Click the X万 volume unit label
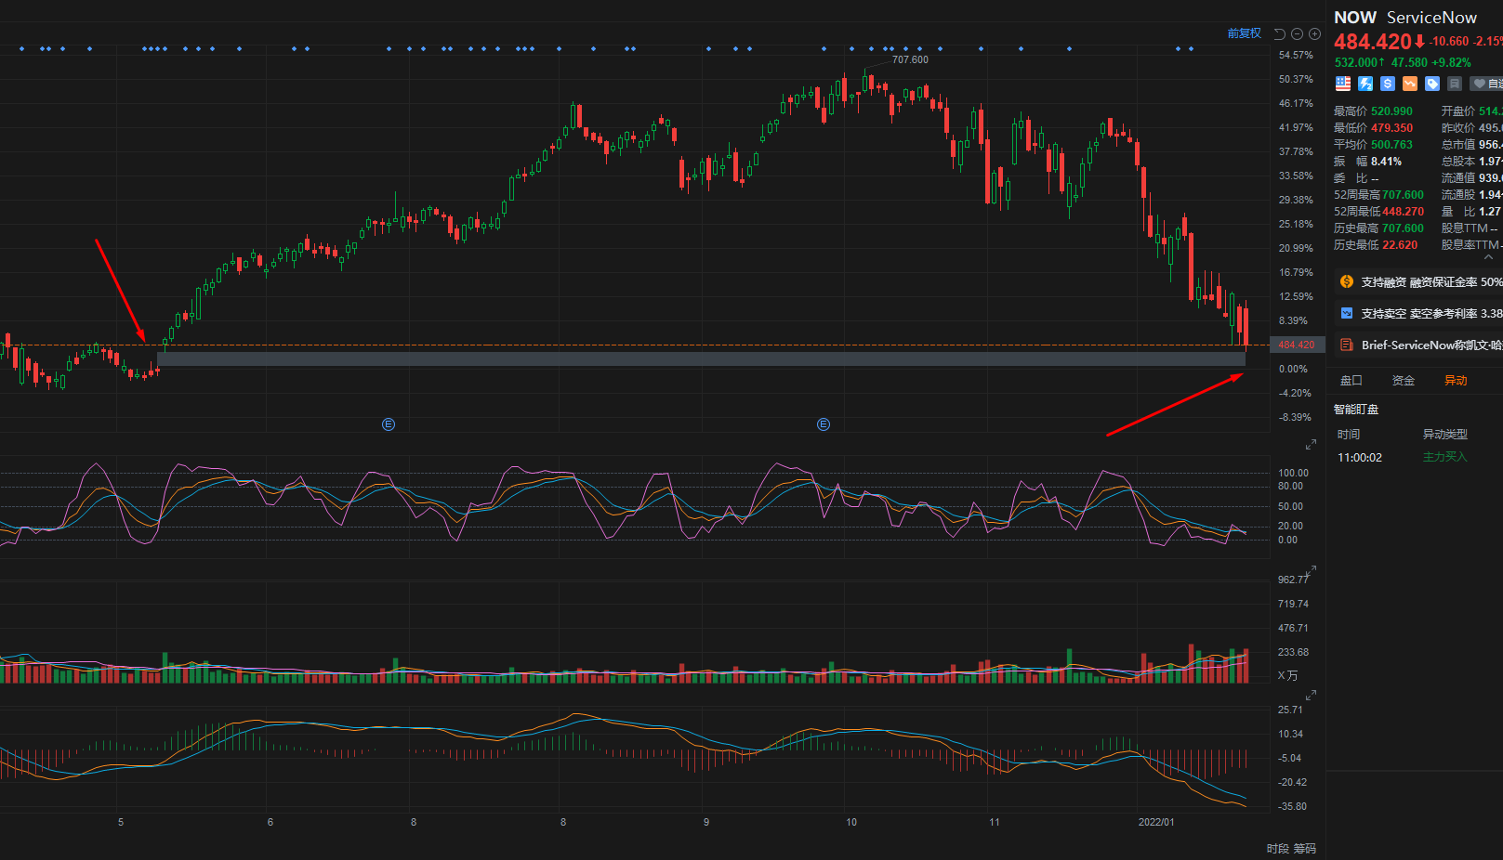This screenshot has height=860, width=1503. click(1287, 676)
